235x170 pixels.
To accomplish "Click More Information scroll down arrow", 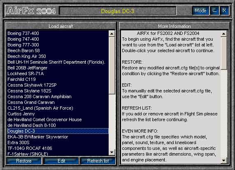I will click(224, 161).
